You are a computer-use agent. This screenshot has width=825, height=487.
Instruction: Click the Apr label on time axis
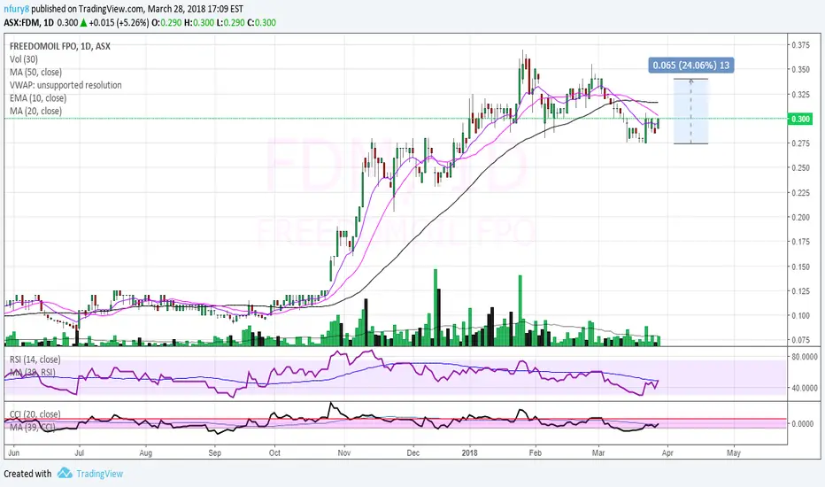click(x=667, y=452)
